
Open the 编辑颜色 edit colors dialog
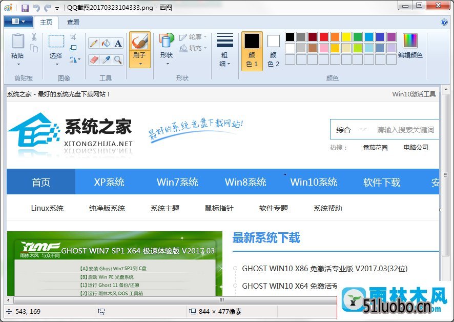coord(410,46)
